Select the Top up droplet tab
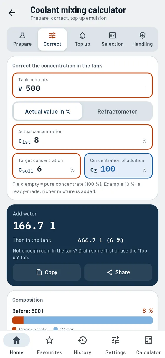 pos(82,40)
